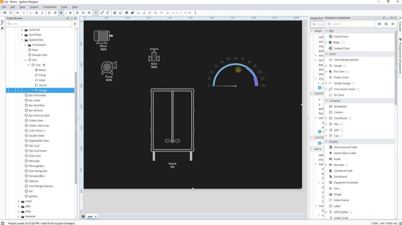
Task: Click the Sankey Chart component
Action: pyautogui.click(x=342, y=48)
